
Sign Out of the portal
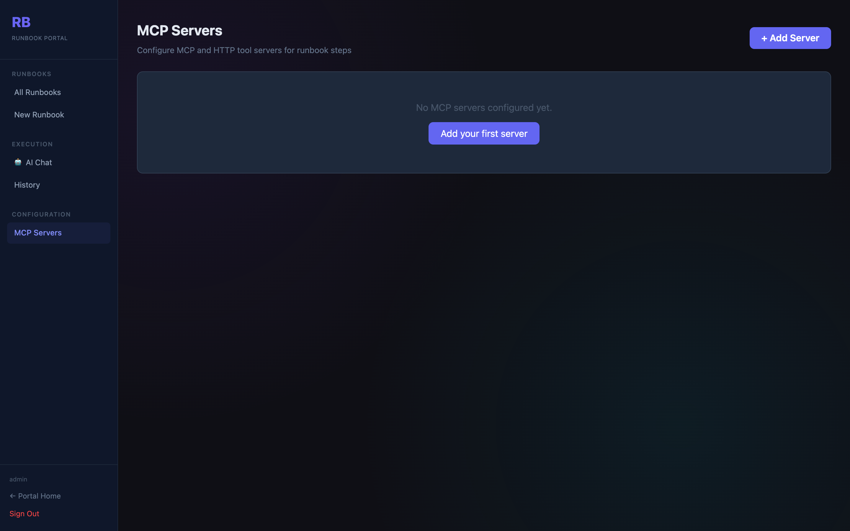click(x=24, y=513)
